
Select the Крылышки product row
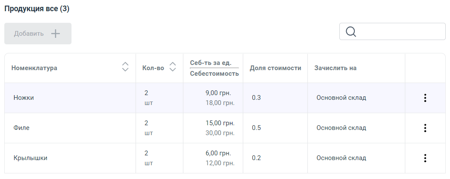coord(30,158)
